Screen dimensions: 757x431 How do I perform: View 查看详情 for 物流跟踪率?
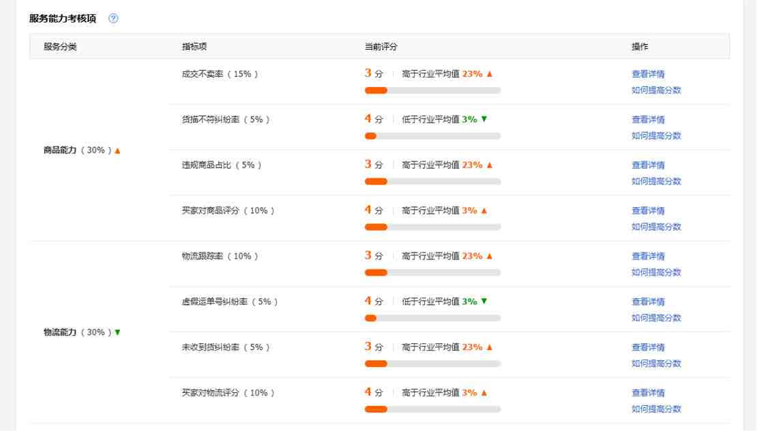click(x=648, y=257)
